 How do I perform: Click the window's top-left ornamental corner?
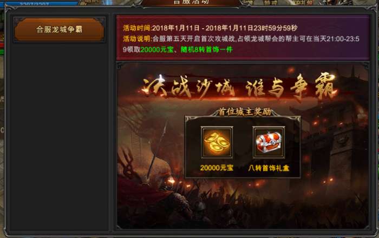9,10
